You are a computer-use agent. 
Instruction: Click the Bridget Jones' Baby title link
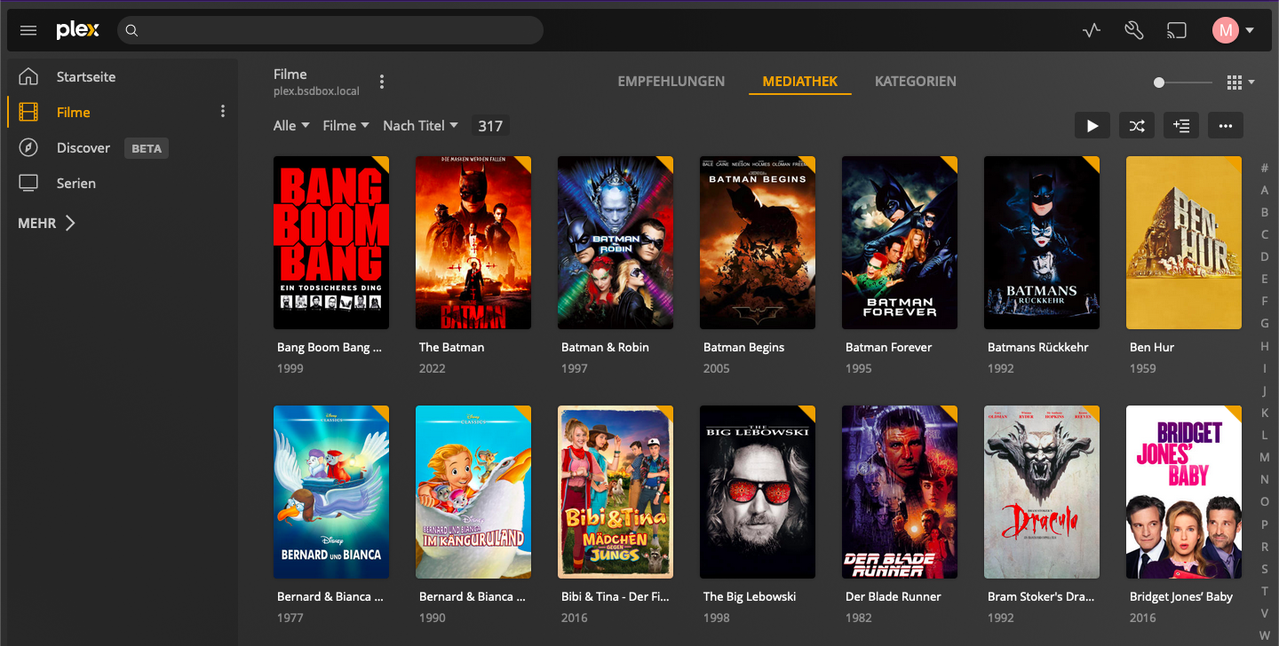tap(1181, 596)
